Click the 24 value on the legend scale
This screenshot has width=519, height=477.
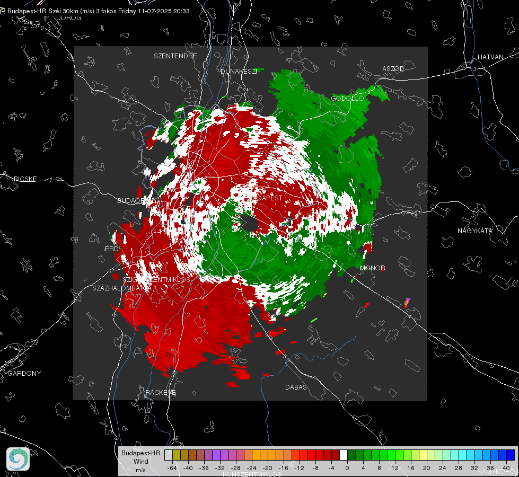[443, 468]
